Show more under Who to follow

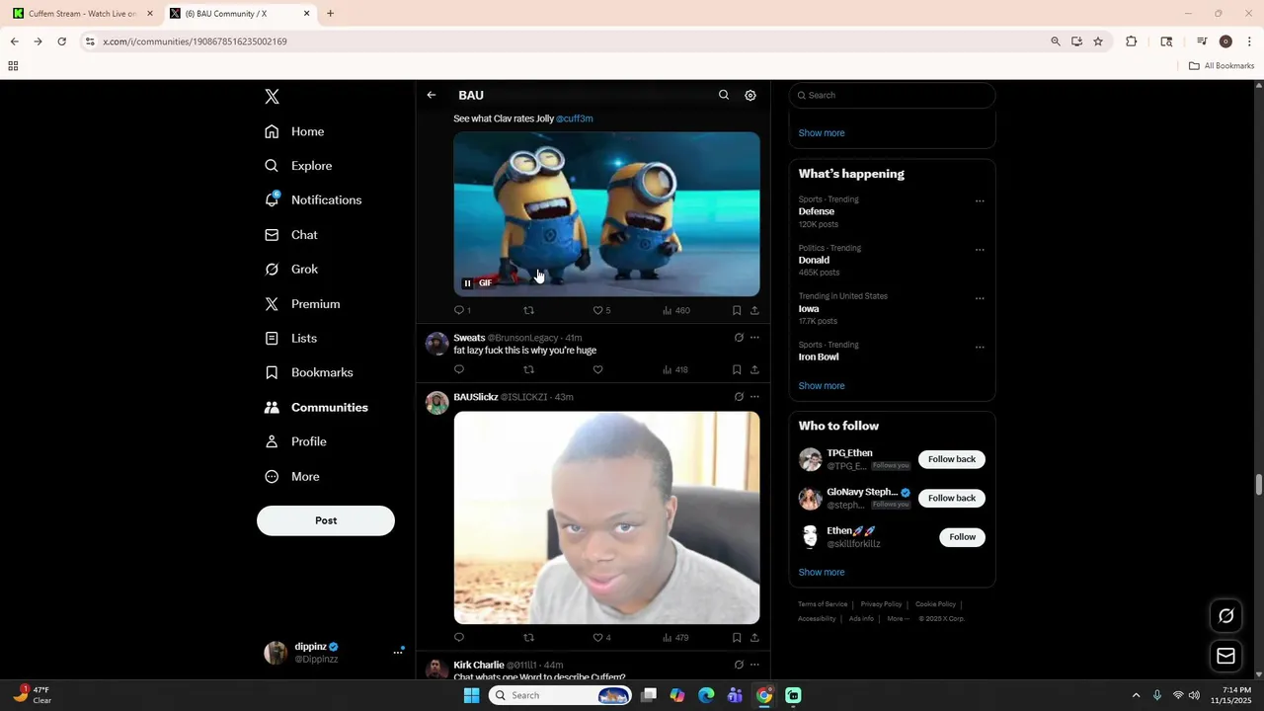[x=822, y=573]
